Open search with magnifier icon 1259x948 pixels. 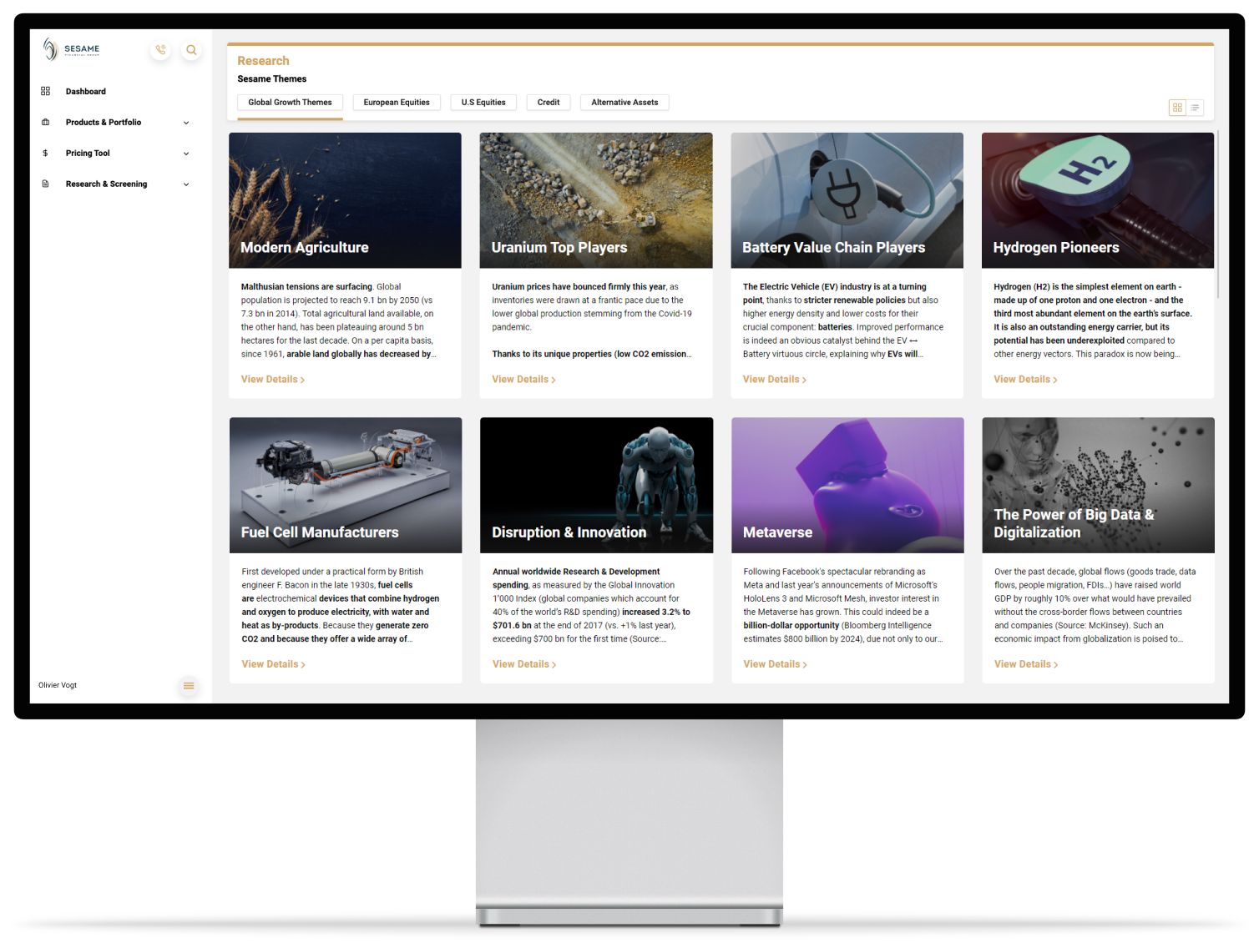click(191, 50)
